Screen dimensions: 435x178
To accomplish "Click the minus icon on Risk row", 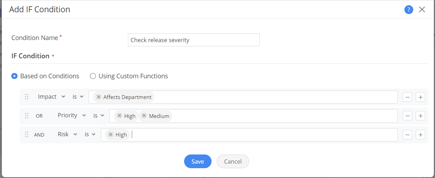I will [x=407, y=134].
